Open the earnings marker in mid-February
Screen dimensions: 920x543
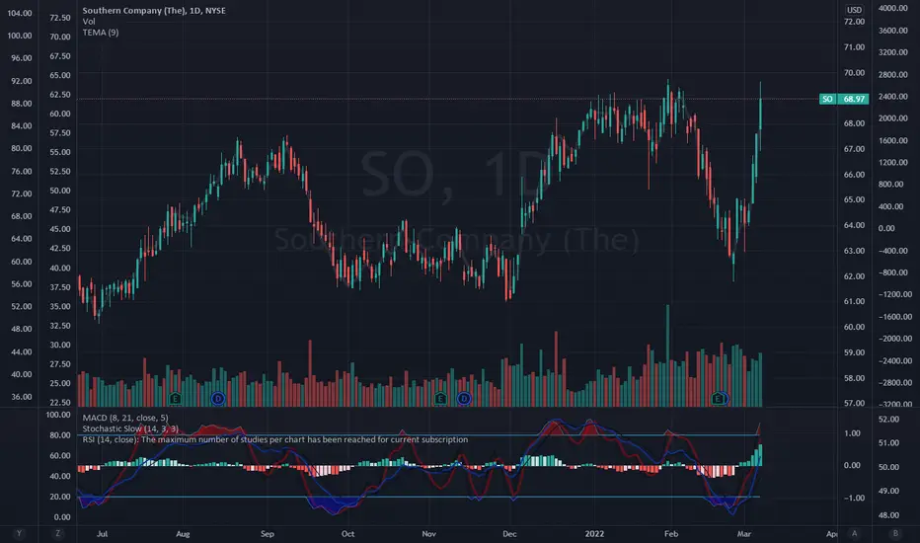tap(719, 399)
